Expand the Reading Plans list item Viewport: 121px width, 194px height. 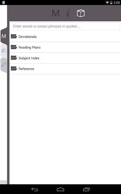65,47
